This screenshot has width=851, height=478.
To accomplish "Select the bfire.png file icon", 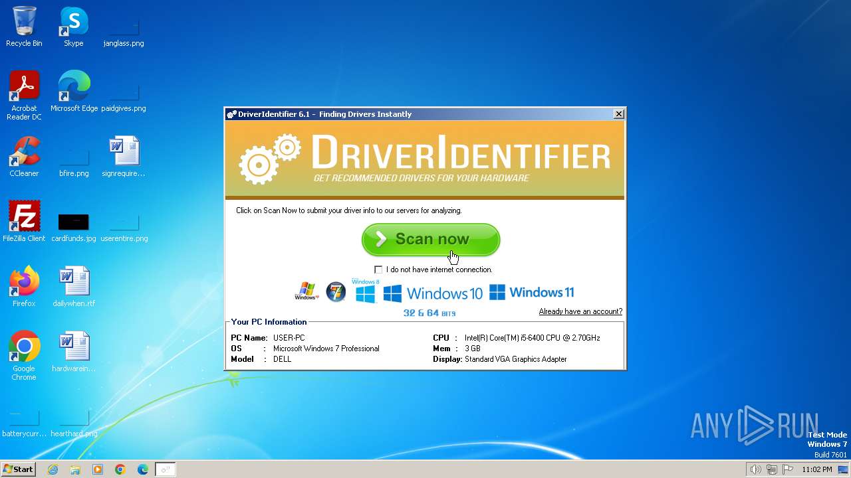I will [x=74, y=157].
